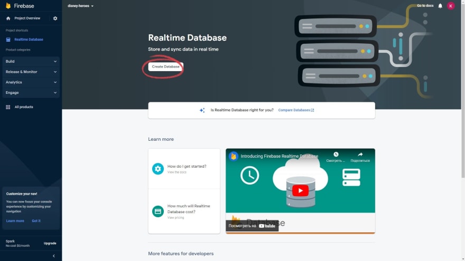Collapse sidebar with bottom chevron
This screenshot has width=465, height=261.
pyautogui.click(x=54, y=256)
